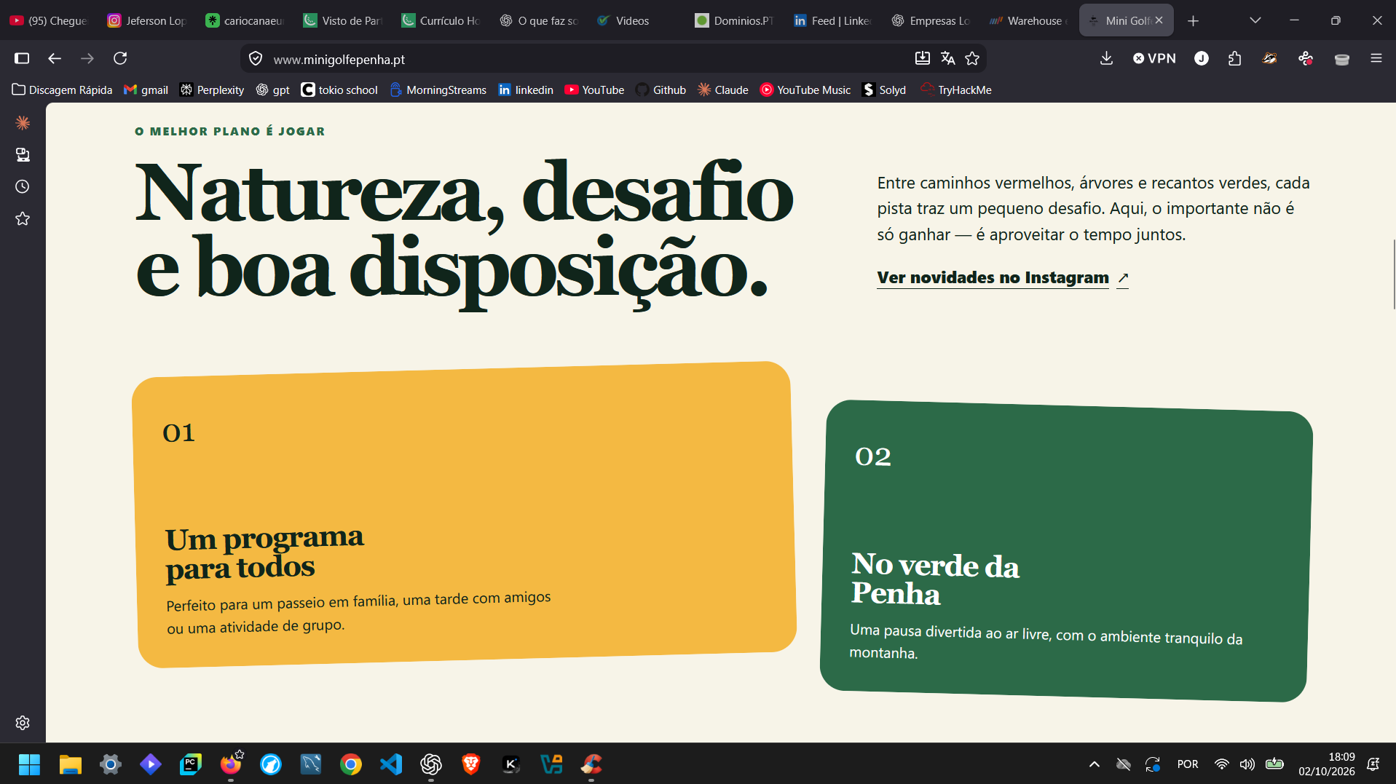Open Google Chrome from the taskbar
Viewport: 1396px width, 784px height.
pyautogui.click(x=350, y=764)
